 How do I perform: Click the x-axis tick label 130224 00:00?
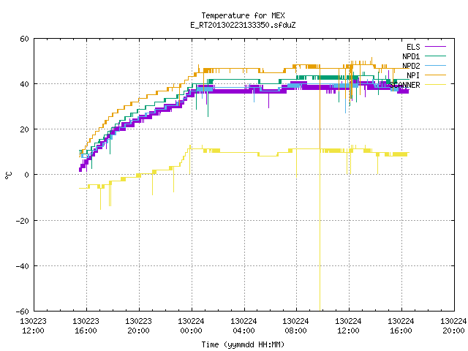tap(192, 326)
